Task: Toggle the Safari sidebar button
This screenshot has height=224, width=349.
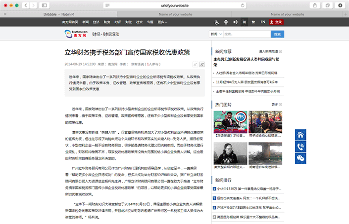Action: point(44,5)
